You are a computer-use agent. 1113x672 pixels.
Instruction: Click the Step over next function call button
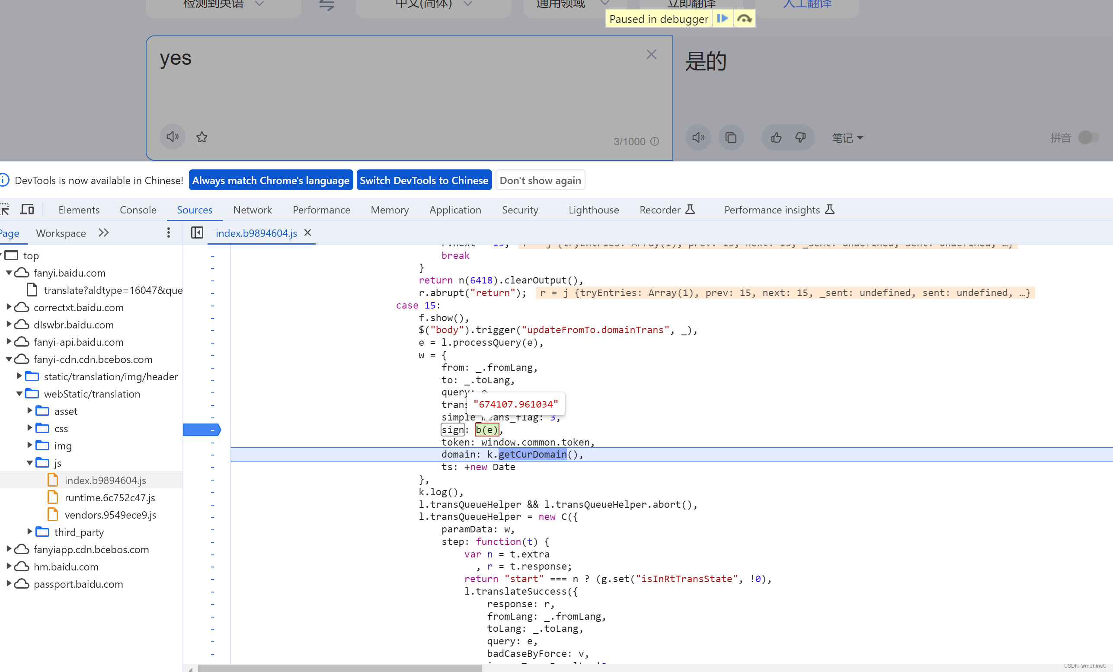(x=742, y=17)
